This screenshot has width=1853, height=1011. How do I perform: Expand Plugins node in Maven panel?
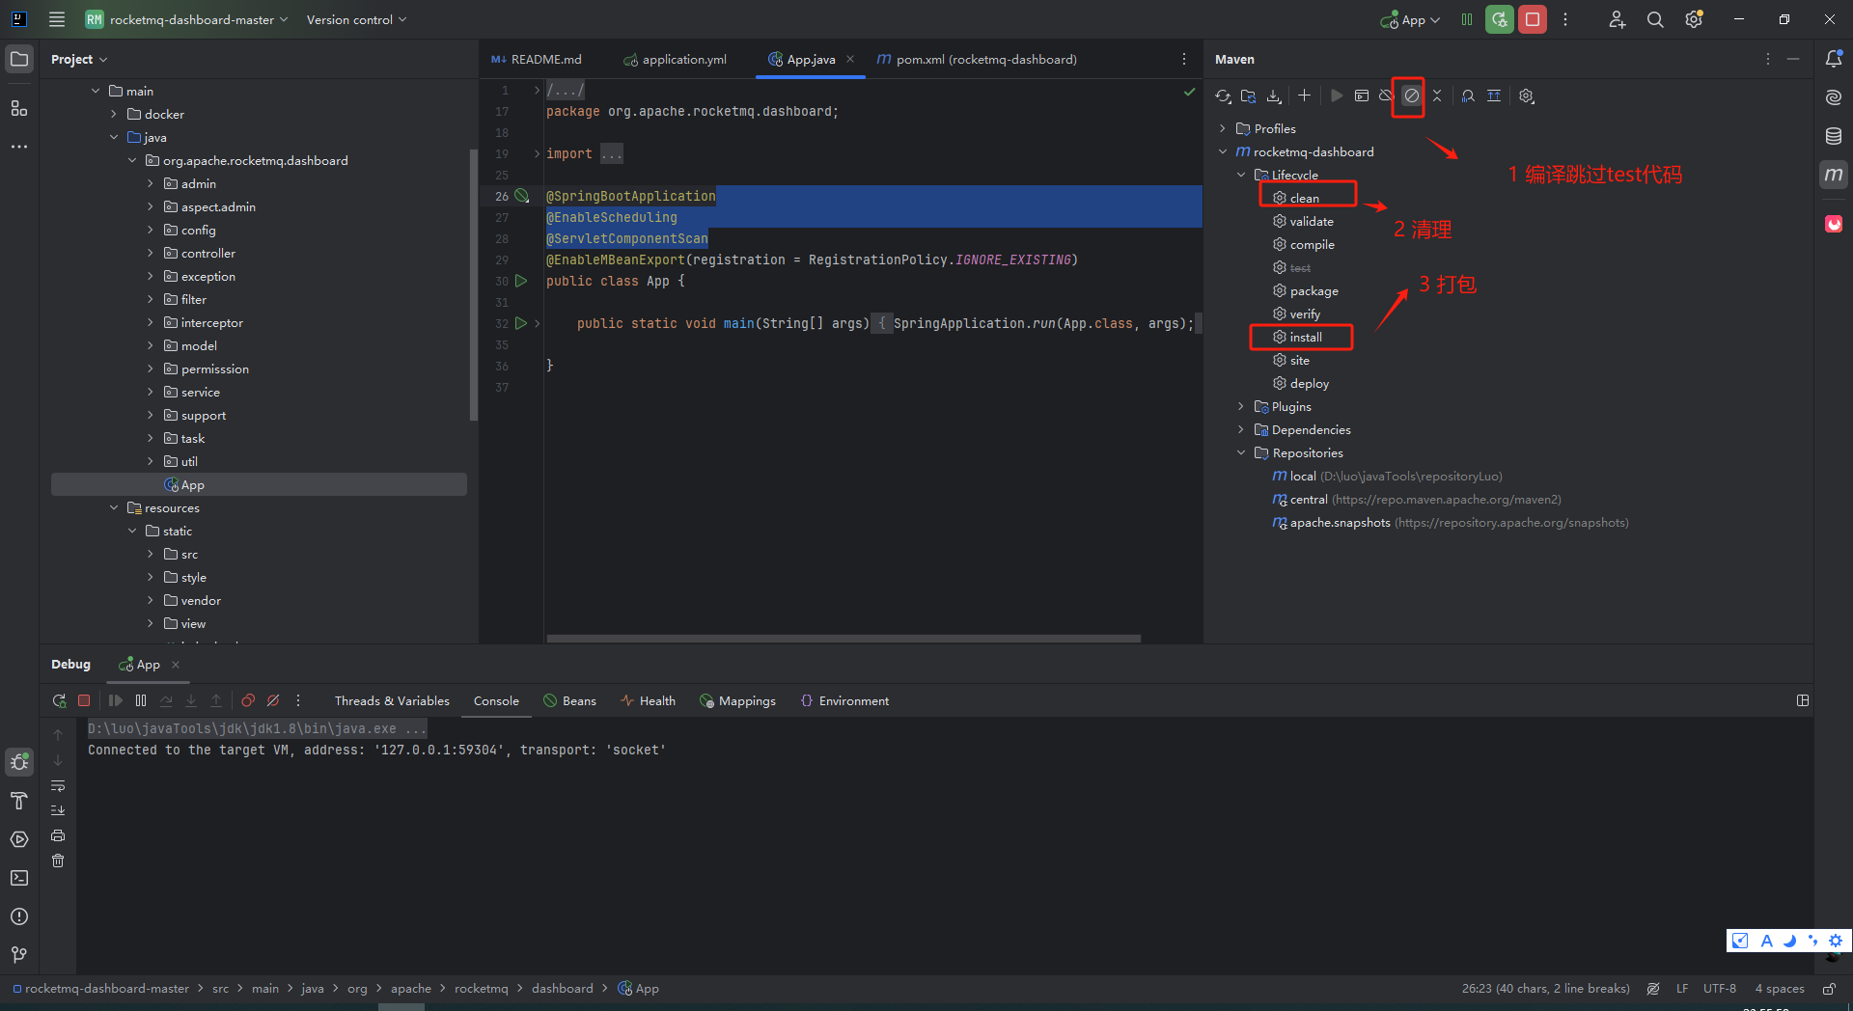[1241, 406]
